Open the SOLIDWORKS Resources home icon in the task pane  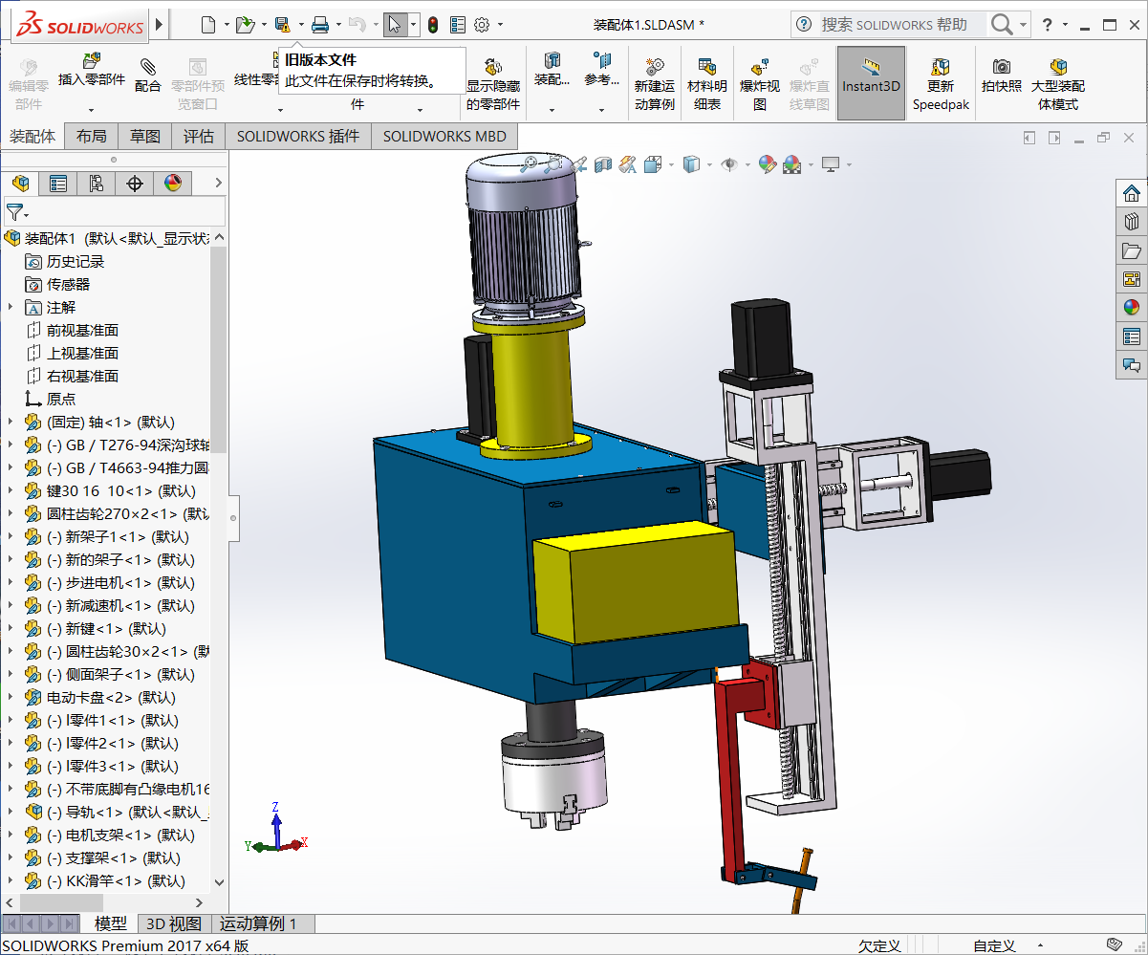1132,194
